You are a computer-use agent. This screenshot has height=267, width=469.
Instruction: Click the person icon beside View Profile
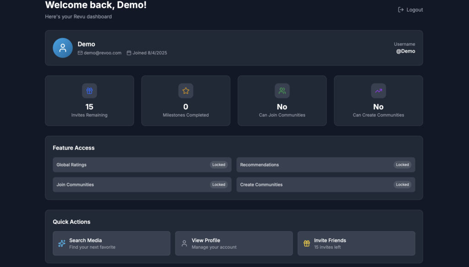tap(184, 244)
